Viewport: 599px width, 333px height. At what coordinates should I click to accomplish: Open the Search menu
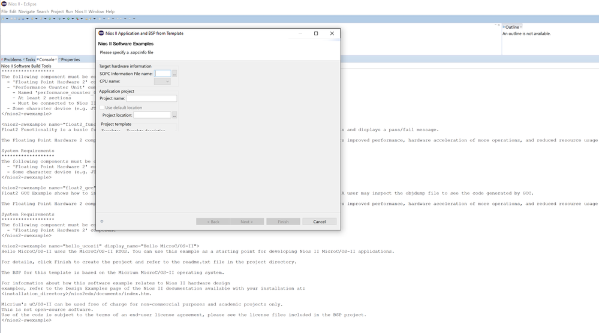pos(43,11)
